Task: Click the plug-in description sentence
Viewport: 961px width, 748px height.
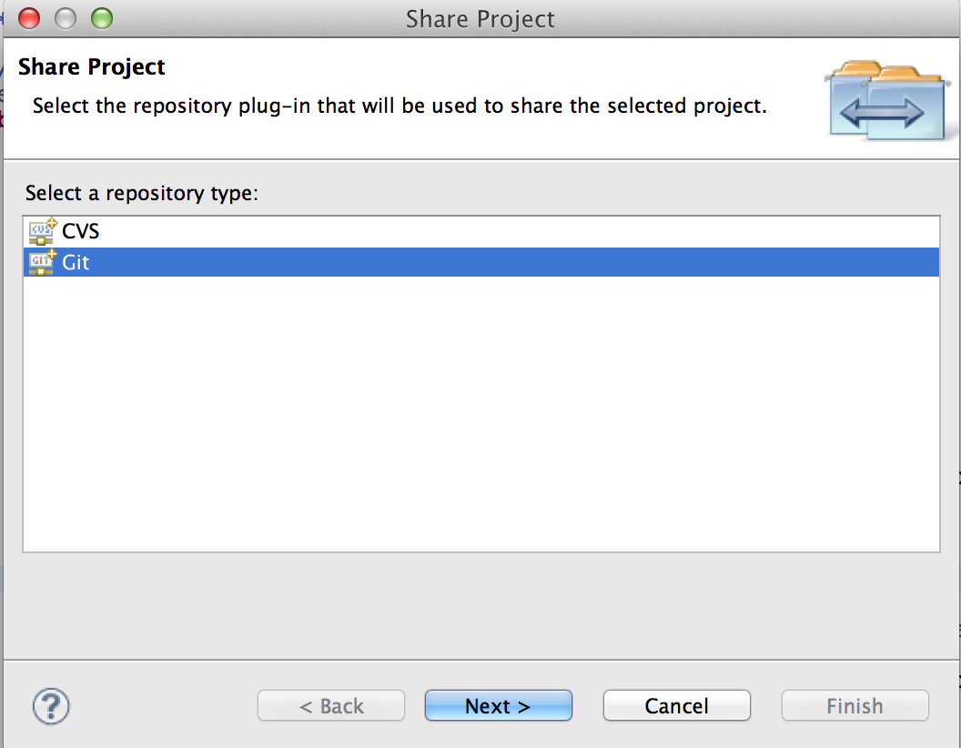Action: 400,106
